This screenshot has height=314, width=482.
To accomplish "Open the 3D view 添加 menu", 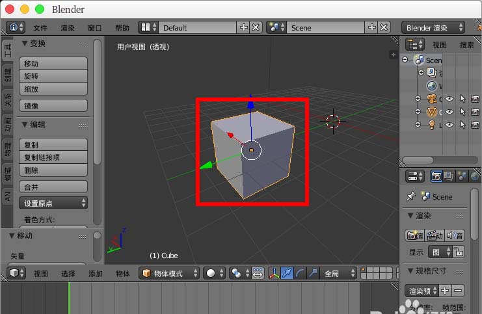I will coord(95,274).
